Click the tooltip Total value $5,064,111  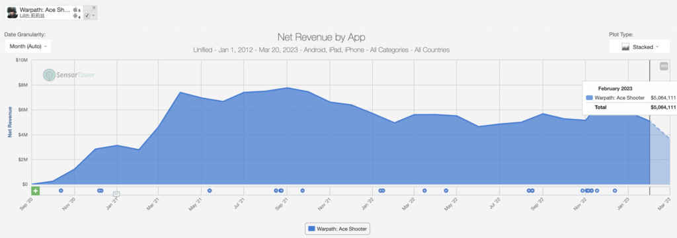(x=663, y=107)
